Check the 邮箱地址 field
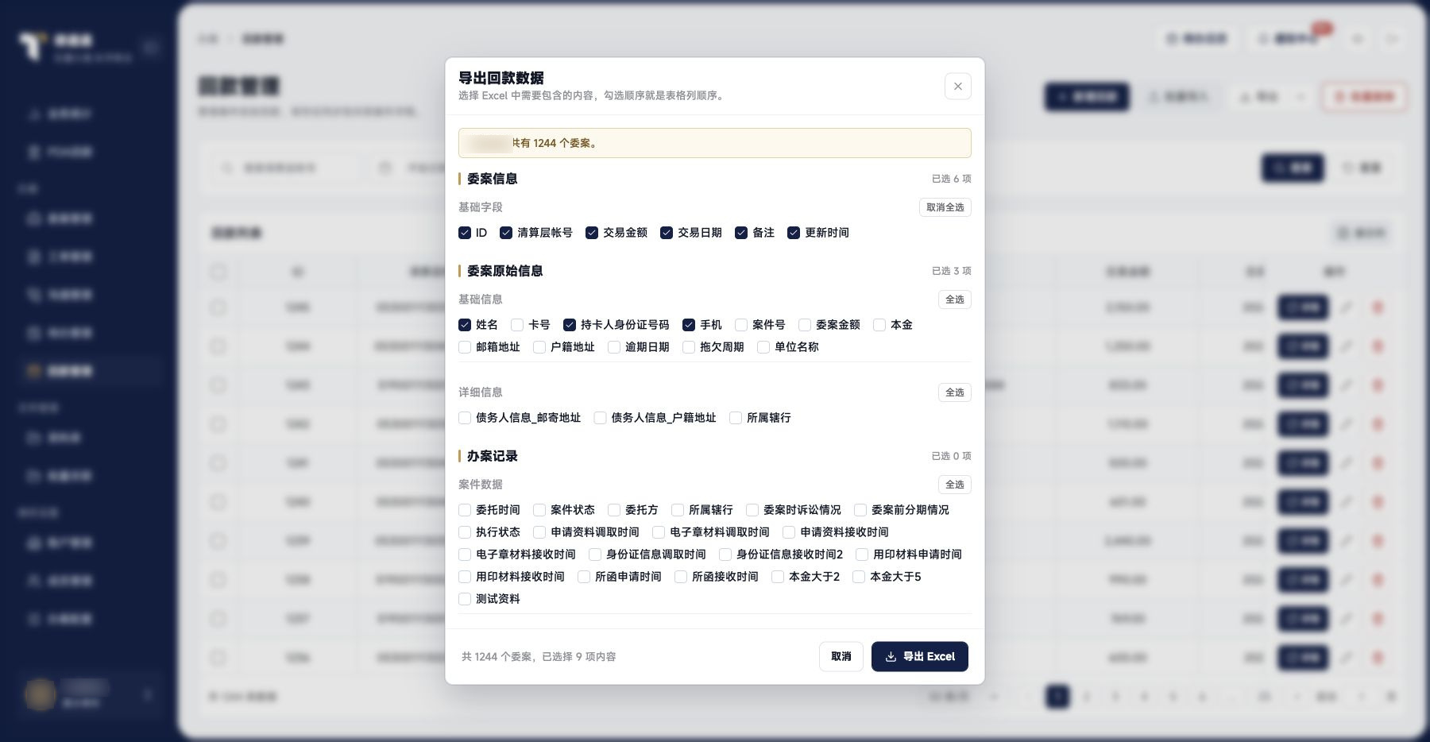 465,347
